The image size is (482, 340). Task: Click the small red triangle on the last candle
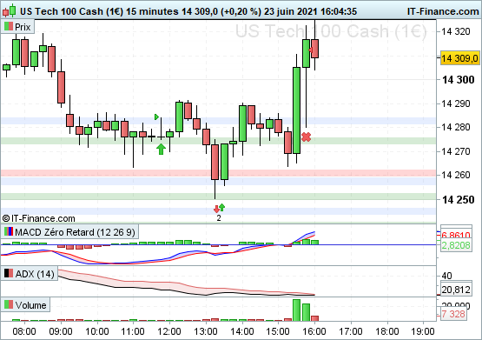(x=310, y=50)
